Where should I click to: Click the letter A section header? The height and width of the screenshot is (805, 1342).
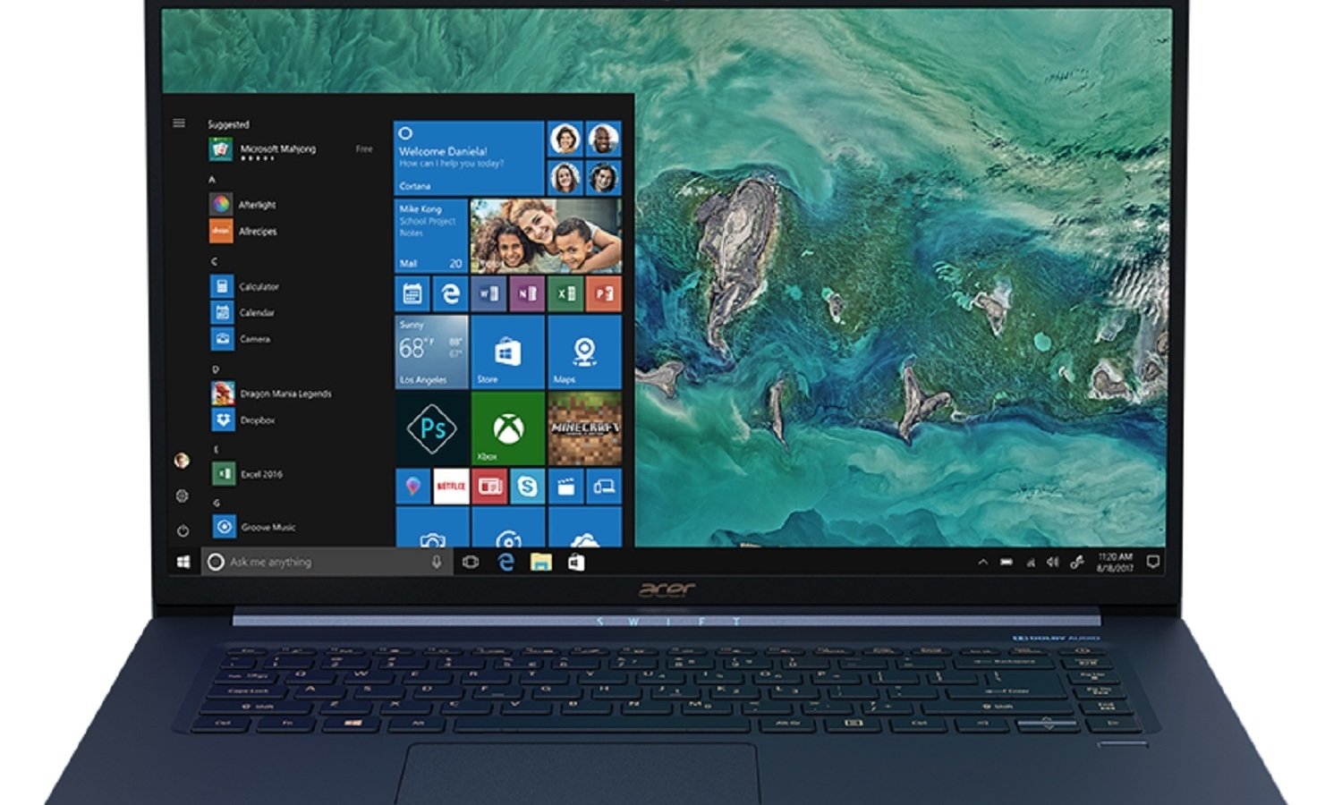pyautogui.click(x=212, y=178)
